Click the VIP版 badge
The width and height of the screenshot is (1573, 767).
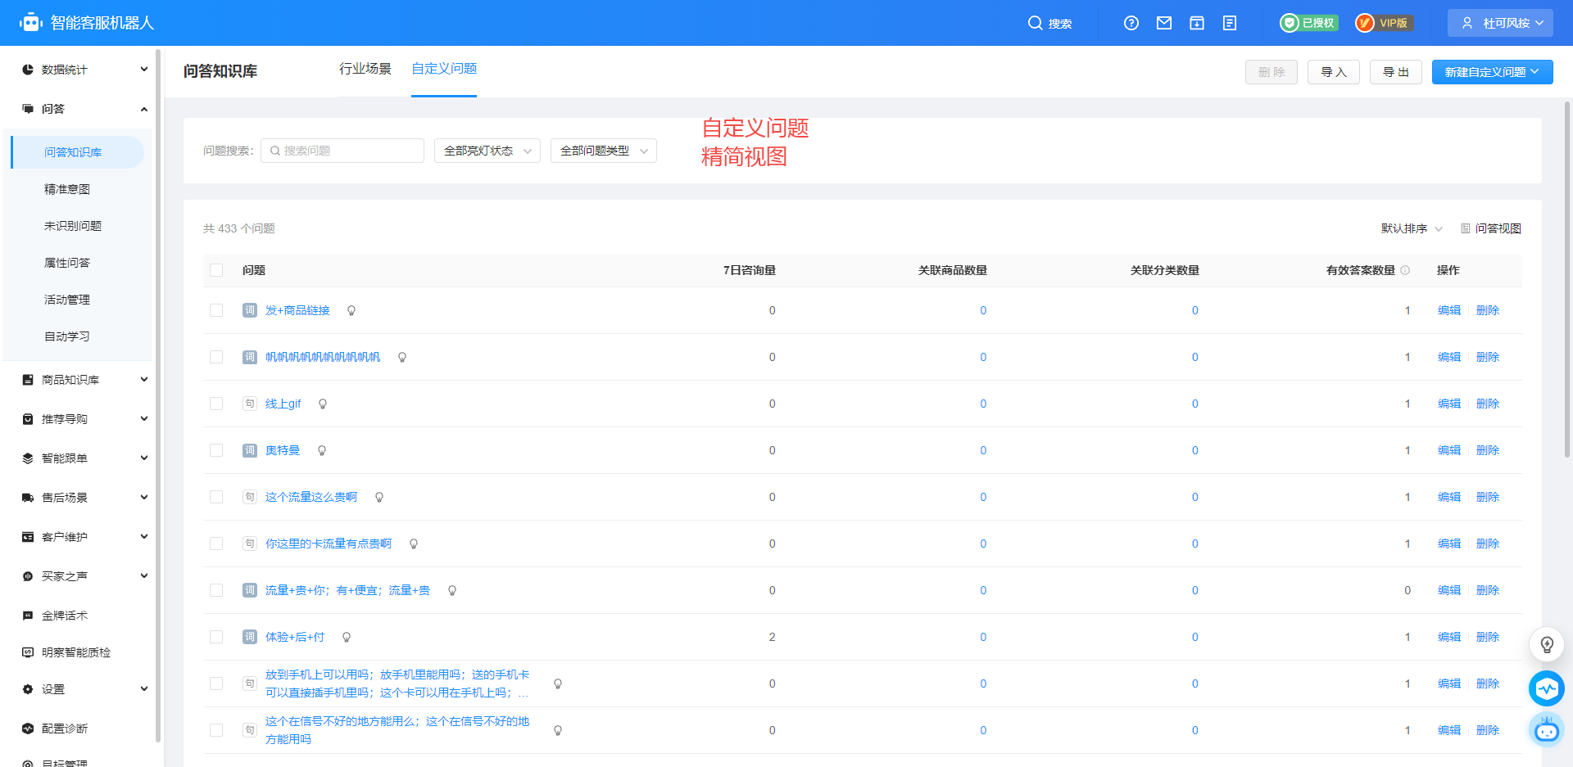[1384, 23]
